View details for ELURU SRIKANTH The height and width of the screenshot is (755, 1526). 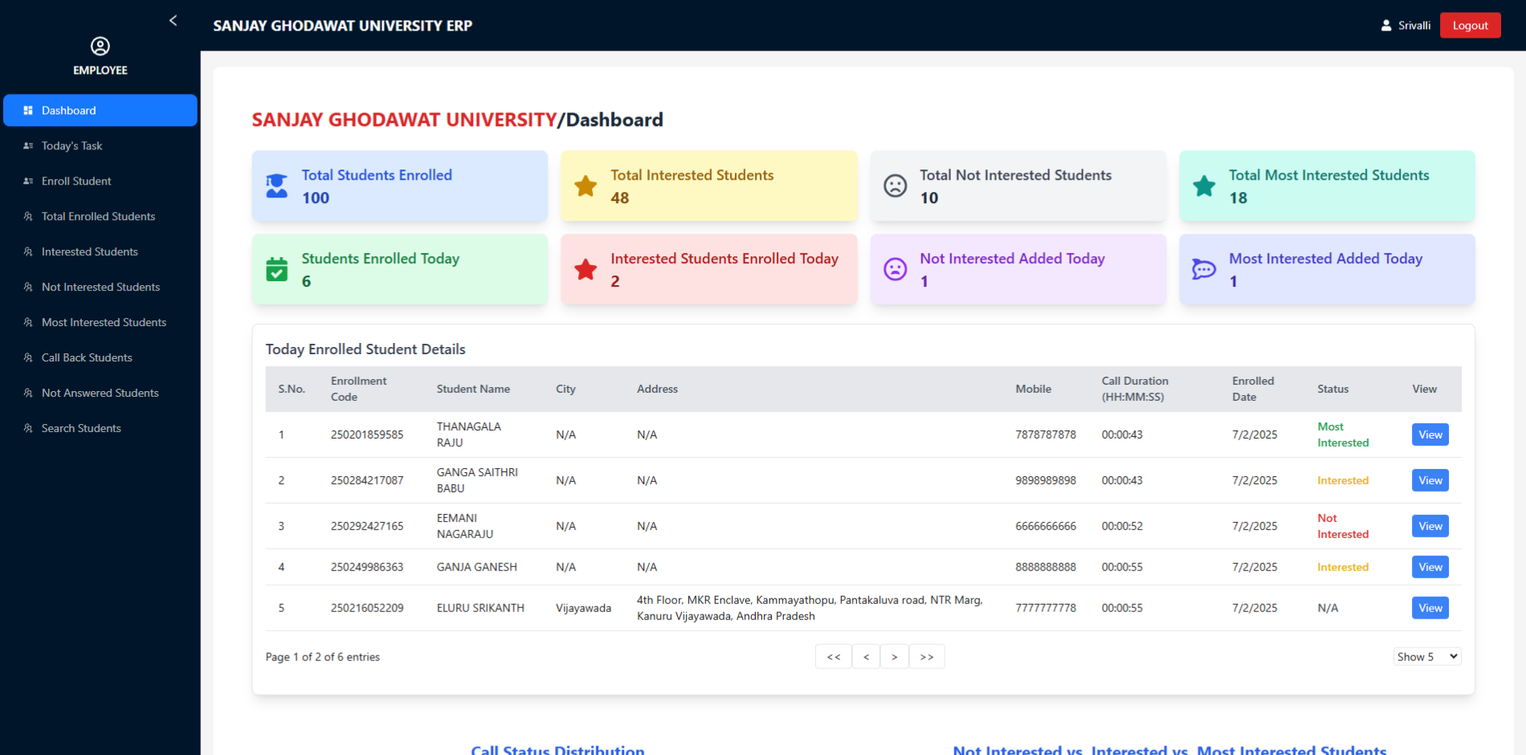point(1430,608)
